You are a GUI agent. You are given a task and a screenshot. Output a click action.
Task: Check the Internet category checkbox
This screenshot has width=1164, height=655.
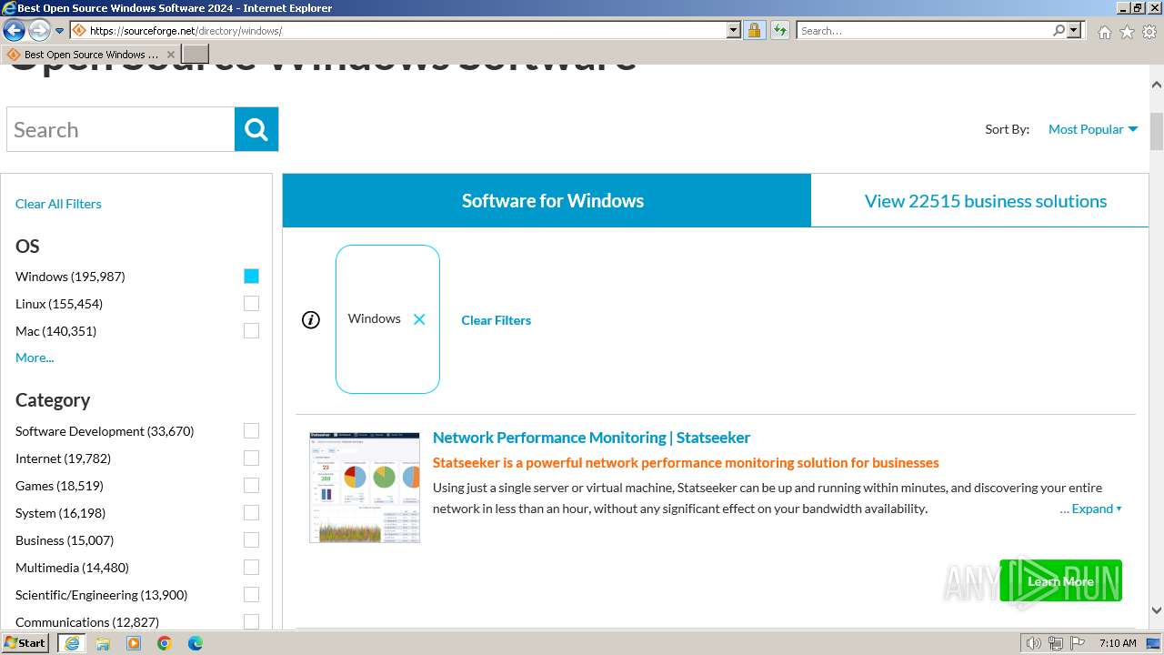[x=251, y=458]
